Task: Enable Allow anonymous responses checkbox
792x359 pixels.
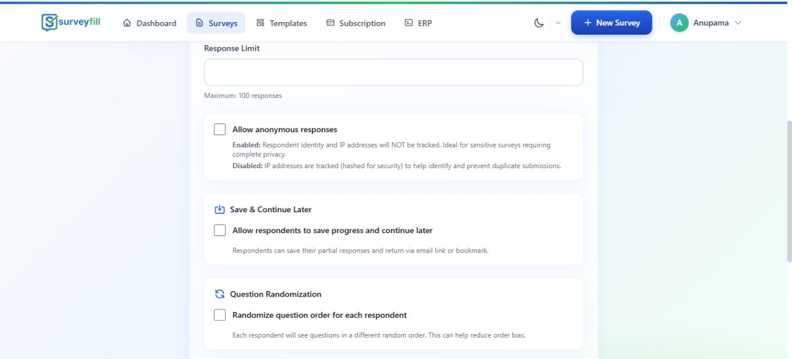Action: [x=220, y=130]
